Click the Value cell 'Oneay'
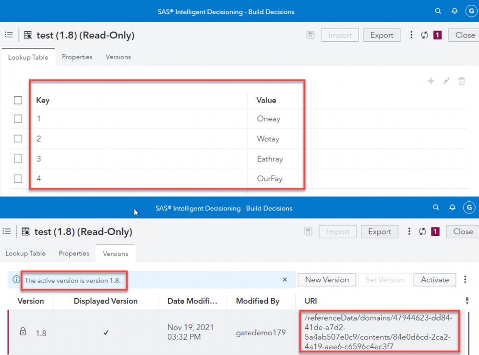This screenshot has width=479, height=355. point(268,119)
